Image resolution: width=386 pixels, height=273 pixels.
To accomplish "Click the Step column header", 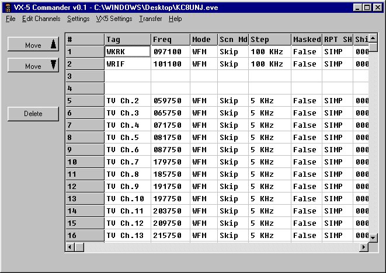I will (x=270, y=39).
